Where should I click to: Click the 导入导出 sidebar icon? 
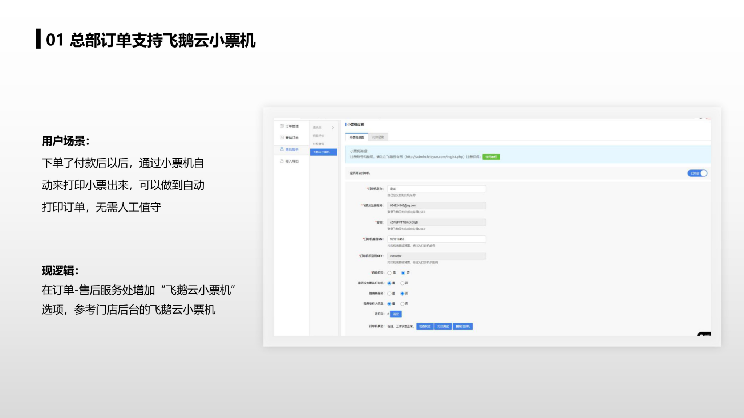click(x=282, y=161)
